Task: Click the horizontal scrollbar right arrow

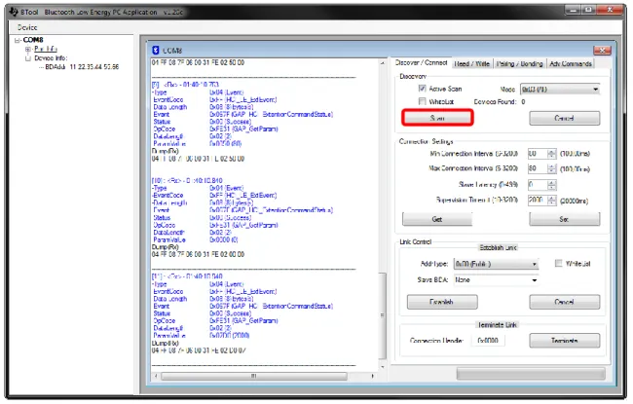Action: (x=372, y=376)
